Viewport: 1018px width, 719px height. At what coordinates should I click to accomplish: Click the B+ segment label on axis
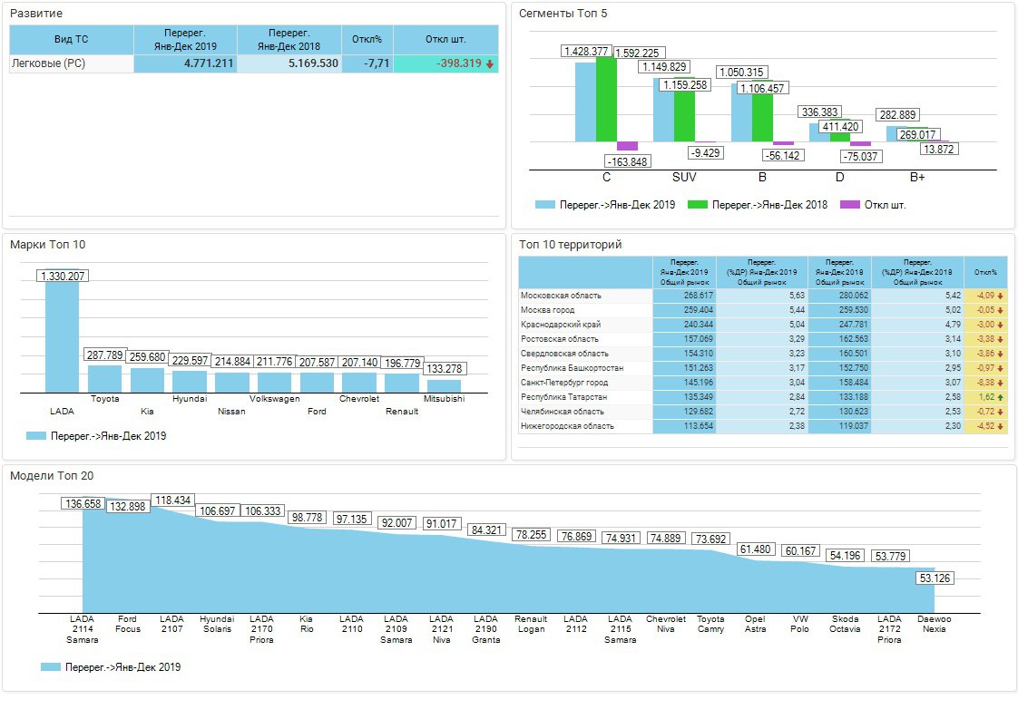(917, 177)
